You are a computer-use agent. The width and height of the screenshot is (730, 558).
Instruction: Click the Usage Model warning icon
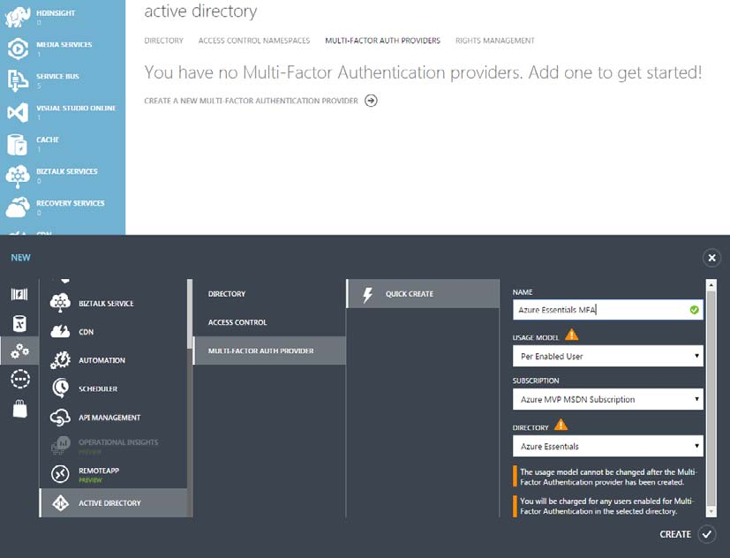pyautogui.click(x=572, y=335)
